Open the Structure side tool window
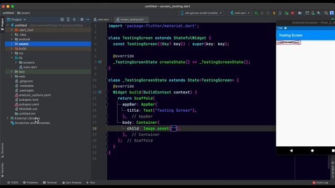335x188 pixels. click(x=2, y=150)
